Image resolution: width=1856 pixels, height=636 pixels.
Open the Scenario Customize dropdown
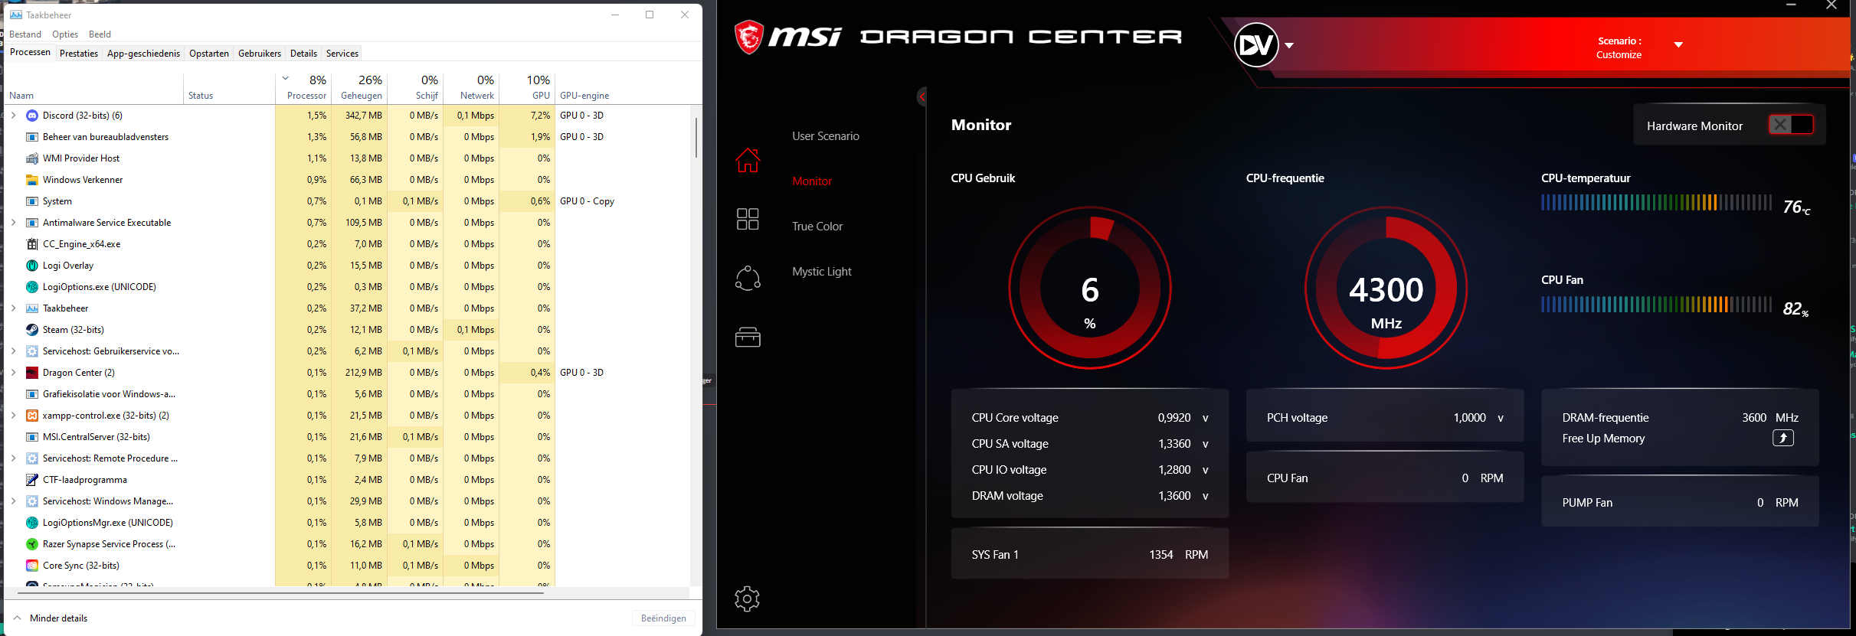pos(1678,45)
